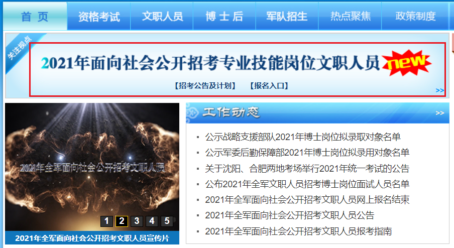Image resolution: width=454 pixels, height=248 pixels.
Task: Open 2021年全军面向社会公开招考文职人员公告
Action: 290,215
